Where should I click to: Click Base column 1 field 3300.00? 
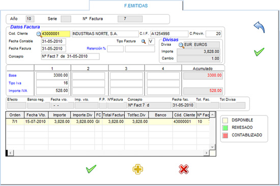click(x=52, y=75)
